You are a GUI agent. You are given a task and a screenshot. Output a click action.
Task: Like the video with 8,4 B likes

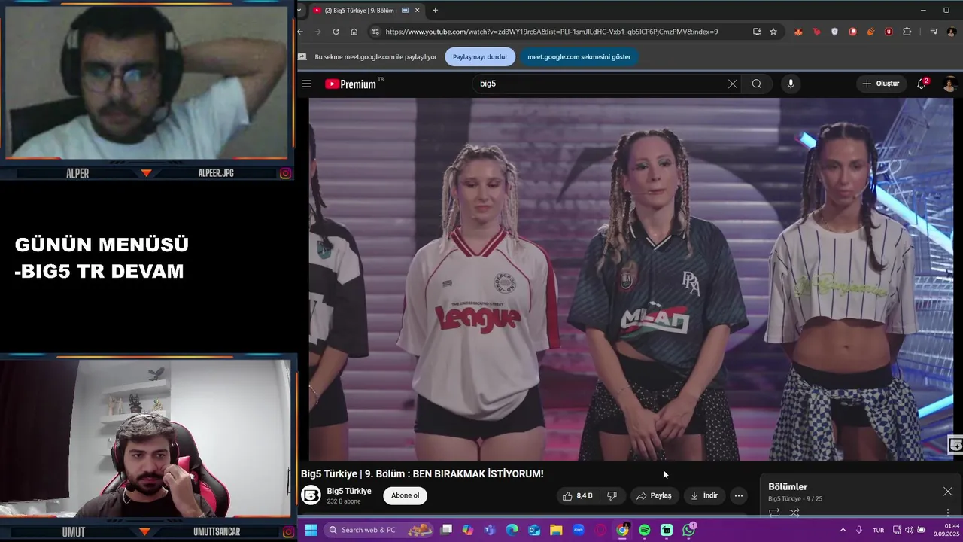coord(577,495)
